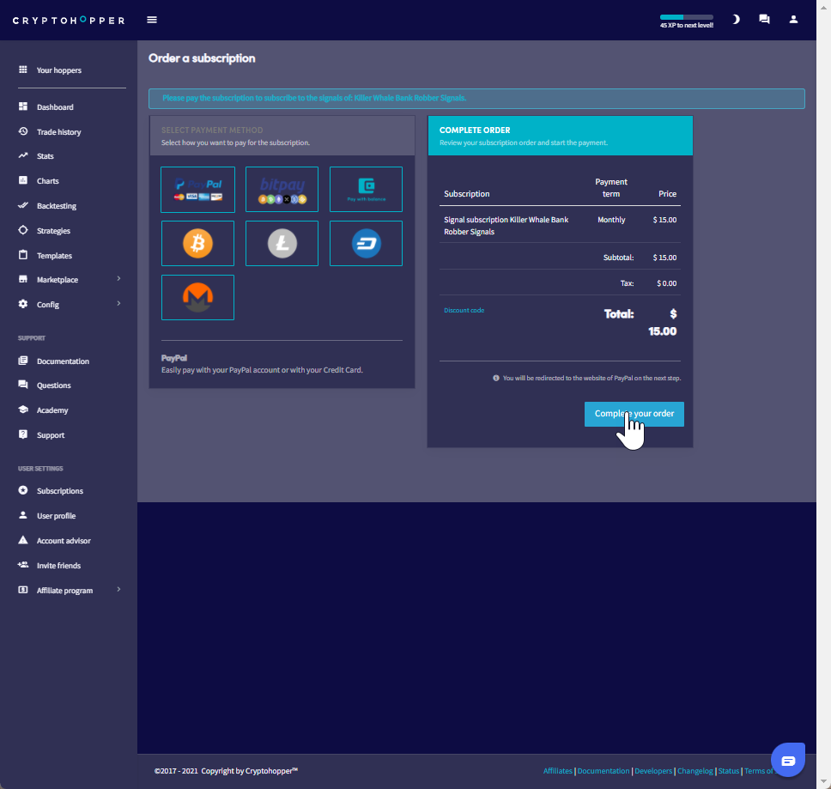Select Pay with balance wallet option
Viewport: 831px width, 789px height.
[x=366, y=190]
